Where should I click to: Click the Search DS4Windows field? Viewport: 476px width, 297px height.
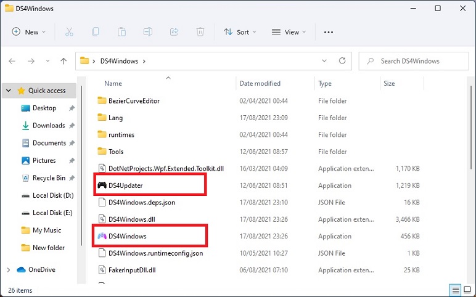414,61
